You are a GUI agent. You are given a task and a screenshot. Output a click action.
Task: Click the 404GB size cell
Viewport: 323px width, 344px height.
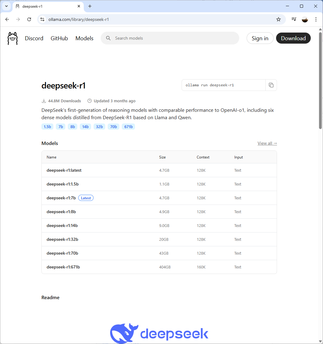pos(165,267)
